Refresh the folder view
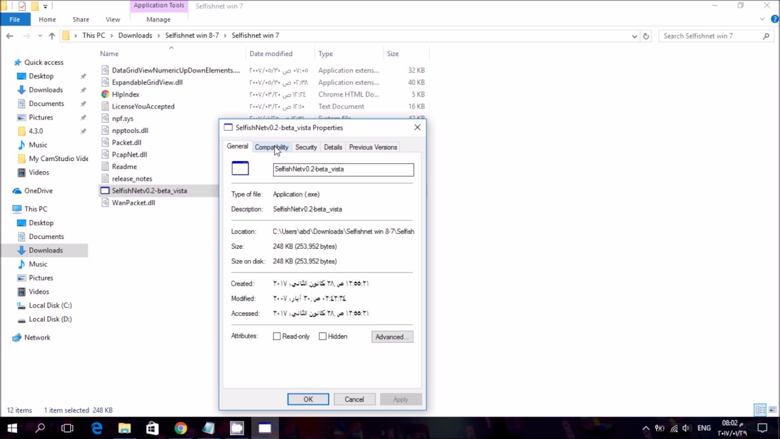Viewport: 780px width, 439px height. (646, 36)
